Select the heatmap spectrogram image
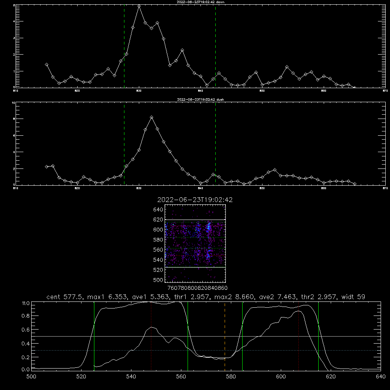Viewport: 390px width, 390px height. tap(195, 243)
